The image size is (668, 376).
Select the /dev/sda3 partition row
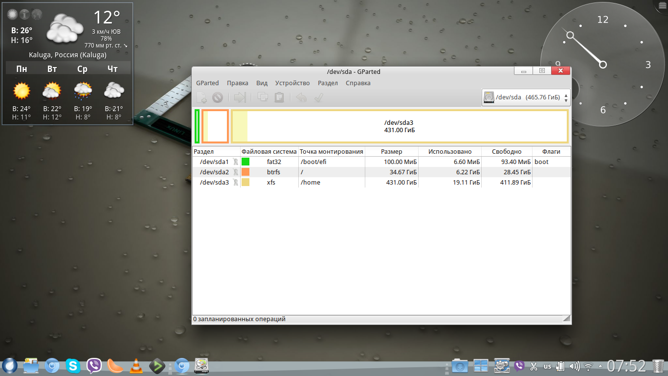pos(381,182)
